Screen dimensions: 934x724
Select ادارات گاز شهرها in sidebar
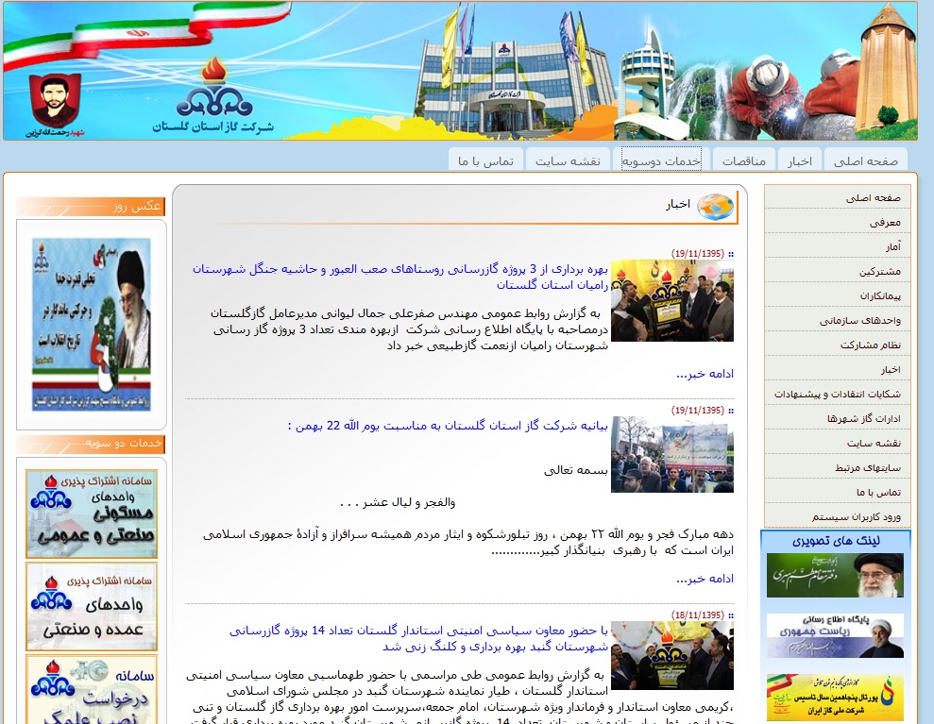click(x=838, y=418)
